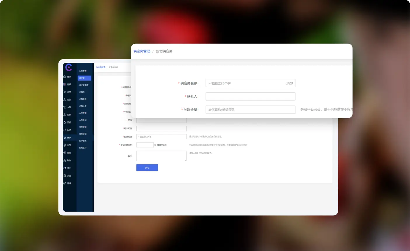Click 供应商管理 breadcrumb link in enlarged header
The width and height of the screenshot is (410, 251).
(x=142, y=51)
